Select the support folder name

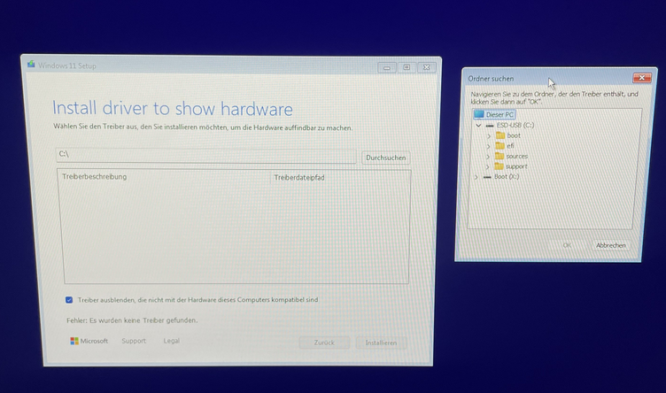tap(516, 166)
